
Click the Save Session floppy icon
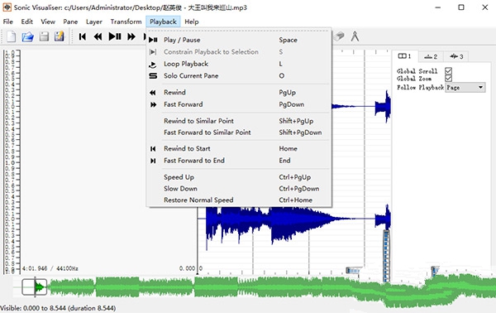point(44,36)
